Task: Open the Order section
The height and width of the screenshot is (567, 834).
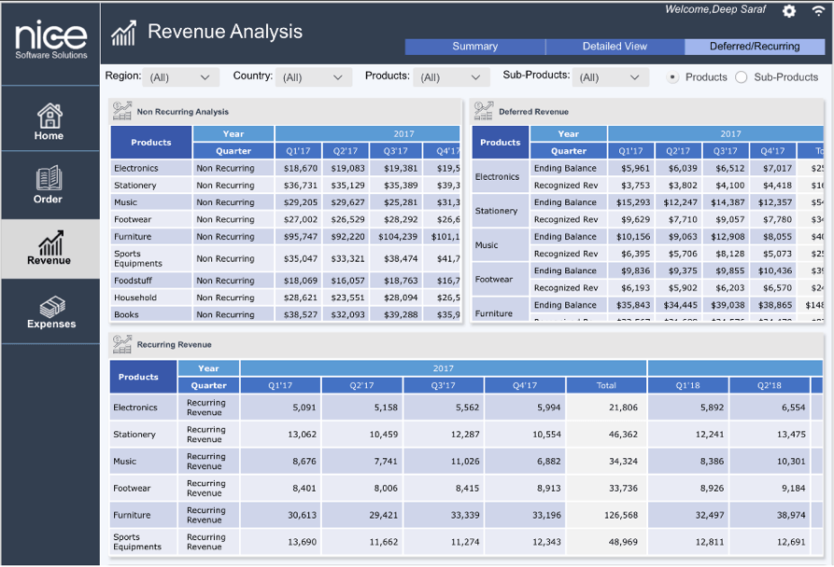Action: point(49,185)
